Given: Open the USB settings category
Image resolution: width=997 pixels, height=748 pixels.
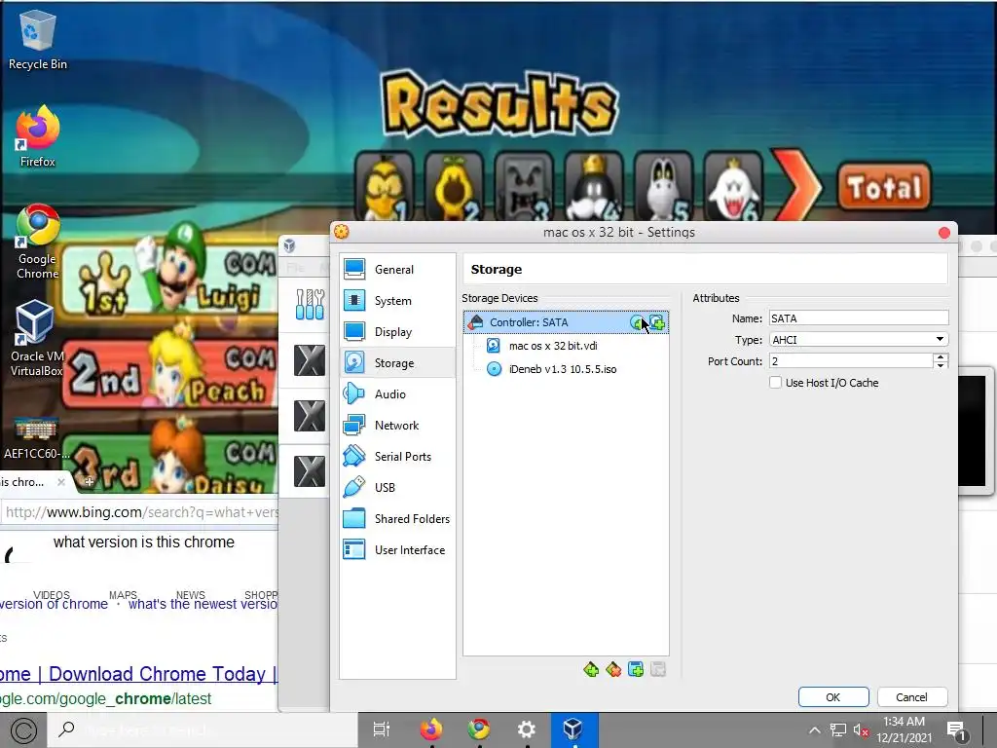Looking at the screenshot, I should (397, 487).
